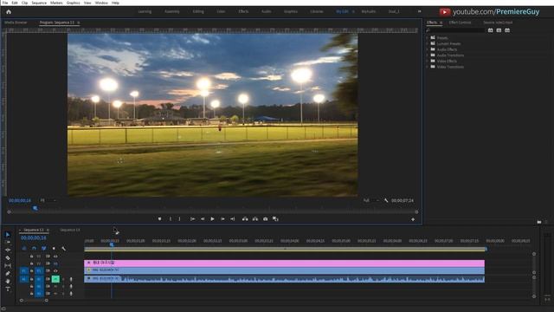Open comparison view button
Viewport: 554px width, 312px height.
click(275, 219)
